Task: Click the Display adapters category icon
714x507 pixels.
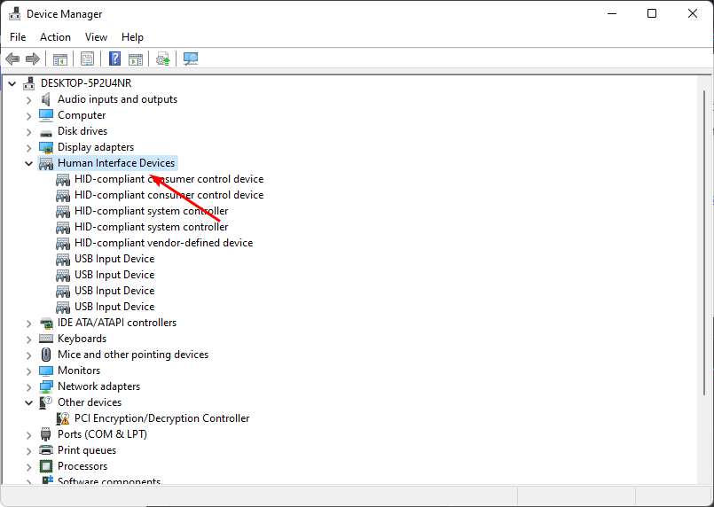Action: click(46, 147)
